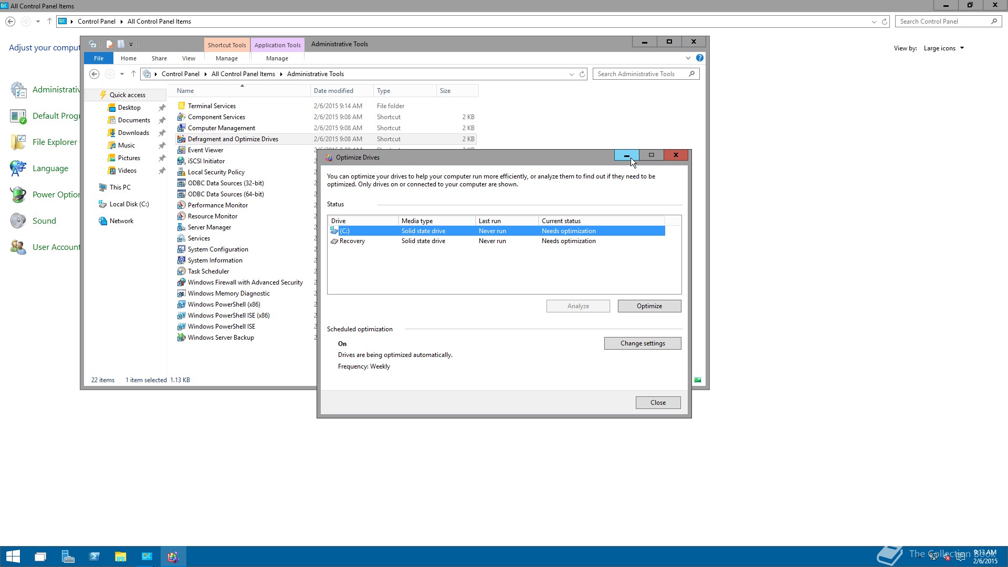Open Server Manager from the taskbar

click(x=68, y=556)
